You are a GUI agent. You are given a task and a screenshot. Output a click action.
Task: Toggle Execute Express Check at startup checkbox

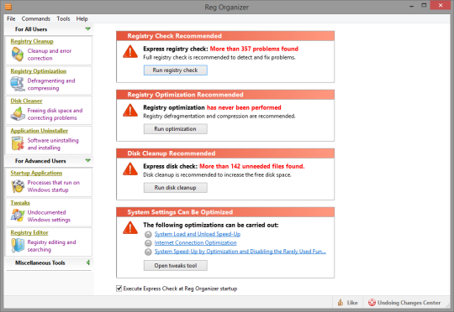click(119, 289)
